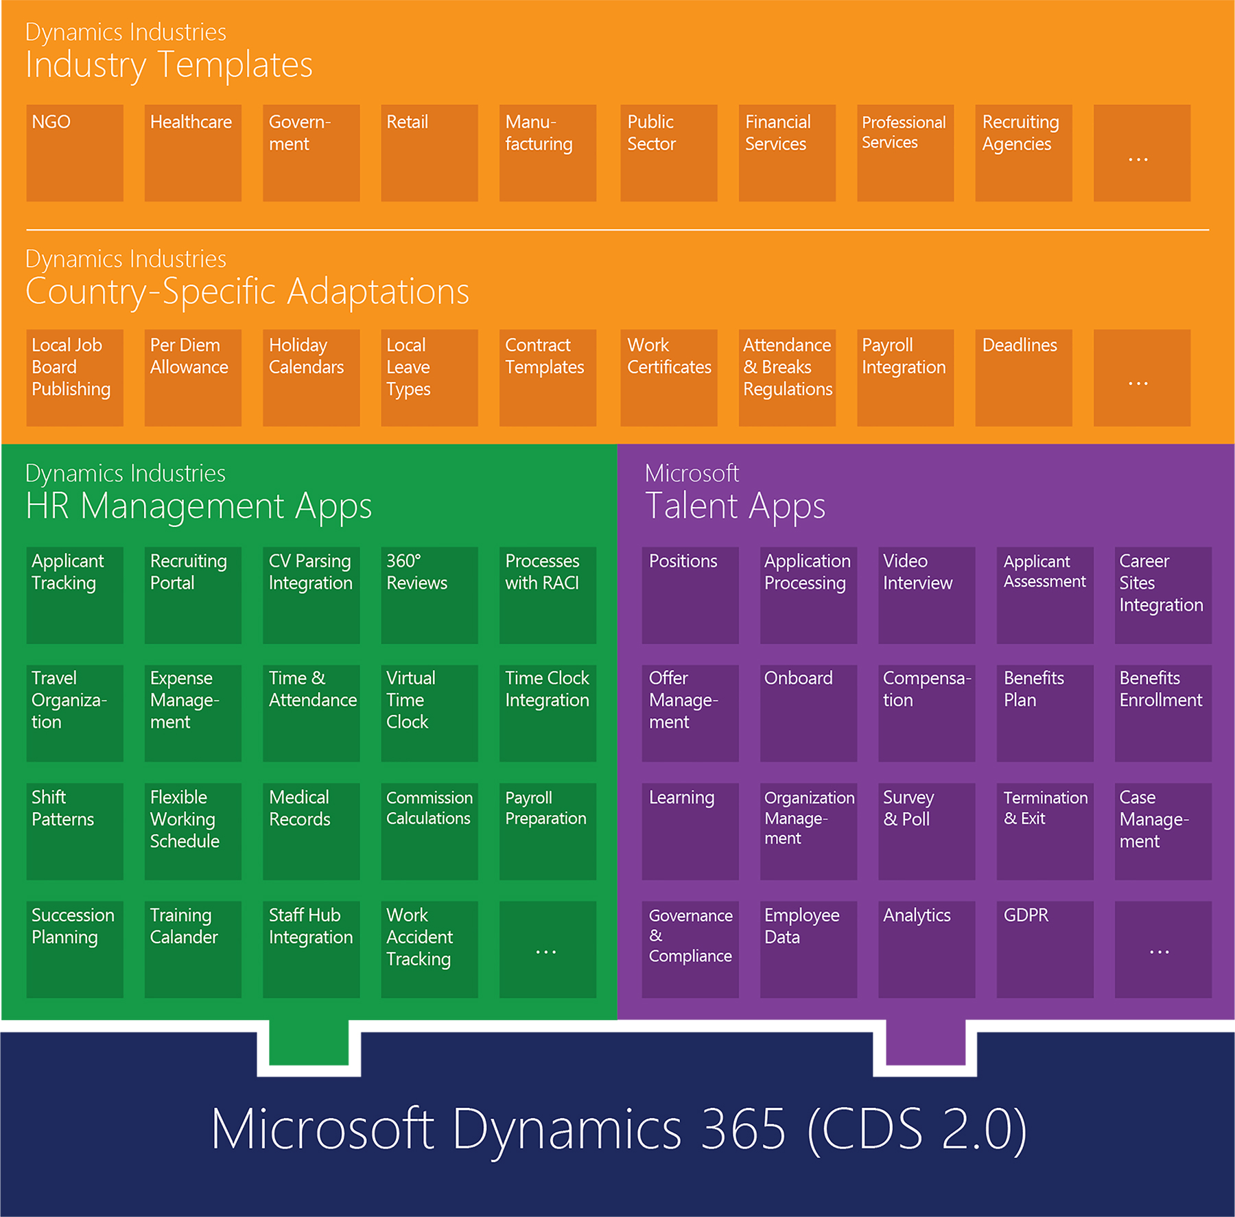
Task: Click the Organization Management tile
Action: coord(809,832)
